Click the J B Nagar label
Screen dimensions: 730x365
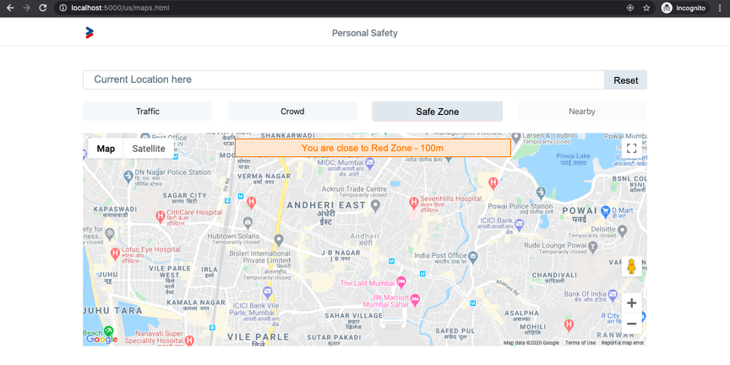[x=340, y=253]
